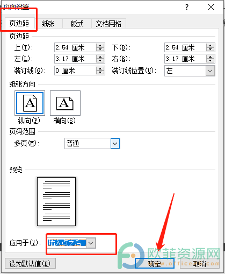This screenshot has height=274, width=225.
Task: Increase the 右 right margin value
Action: [211, 57]
